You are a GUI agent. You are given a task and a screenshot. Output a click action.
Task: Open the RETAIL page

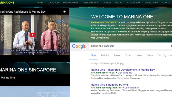(119, 3)
